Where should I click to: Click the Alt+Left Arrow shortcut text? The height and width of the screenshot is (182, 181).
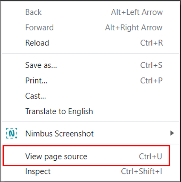(137, 12)
